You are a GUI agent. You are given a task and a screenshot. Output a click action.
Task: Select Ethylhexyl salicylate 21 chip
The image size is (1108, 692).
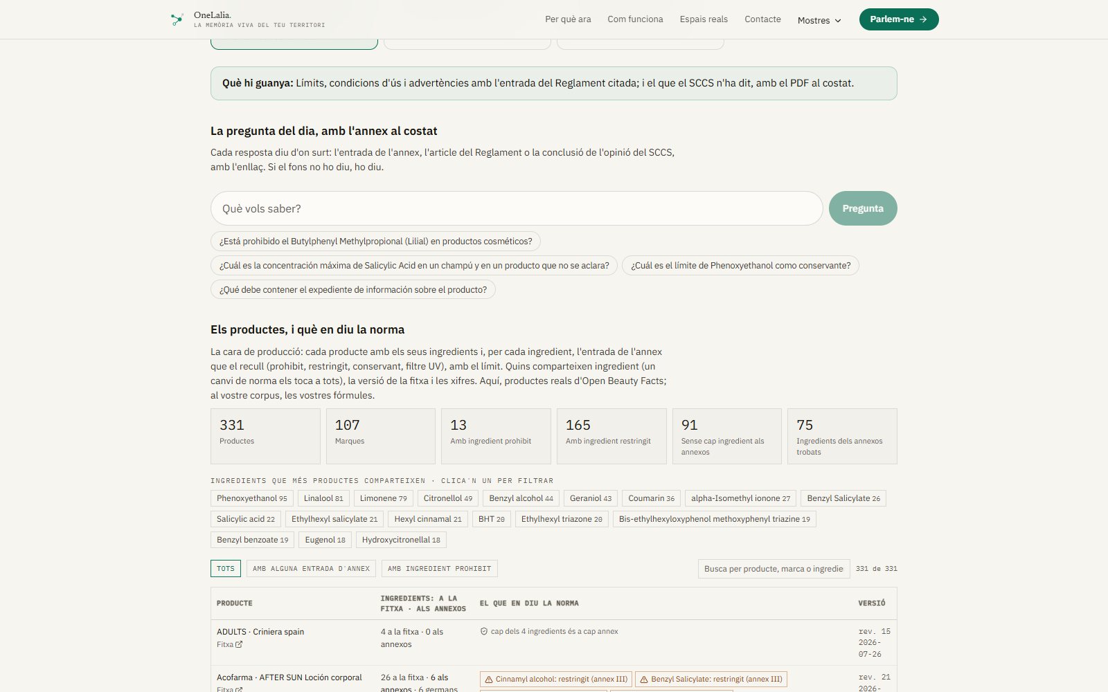(334, 519)
